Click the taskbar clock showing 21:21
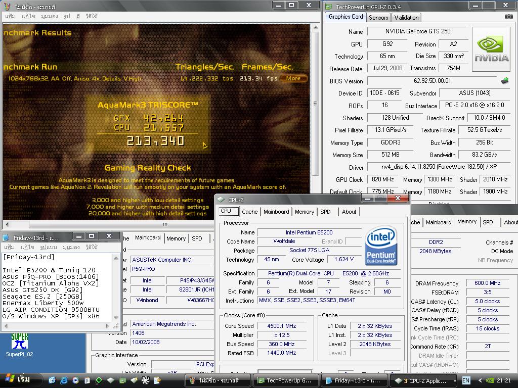The height and width of the screenshot is (388, 518). [504, 380]
